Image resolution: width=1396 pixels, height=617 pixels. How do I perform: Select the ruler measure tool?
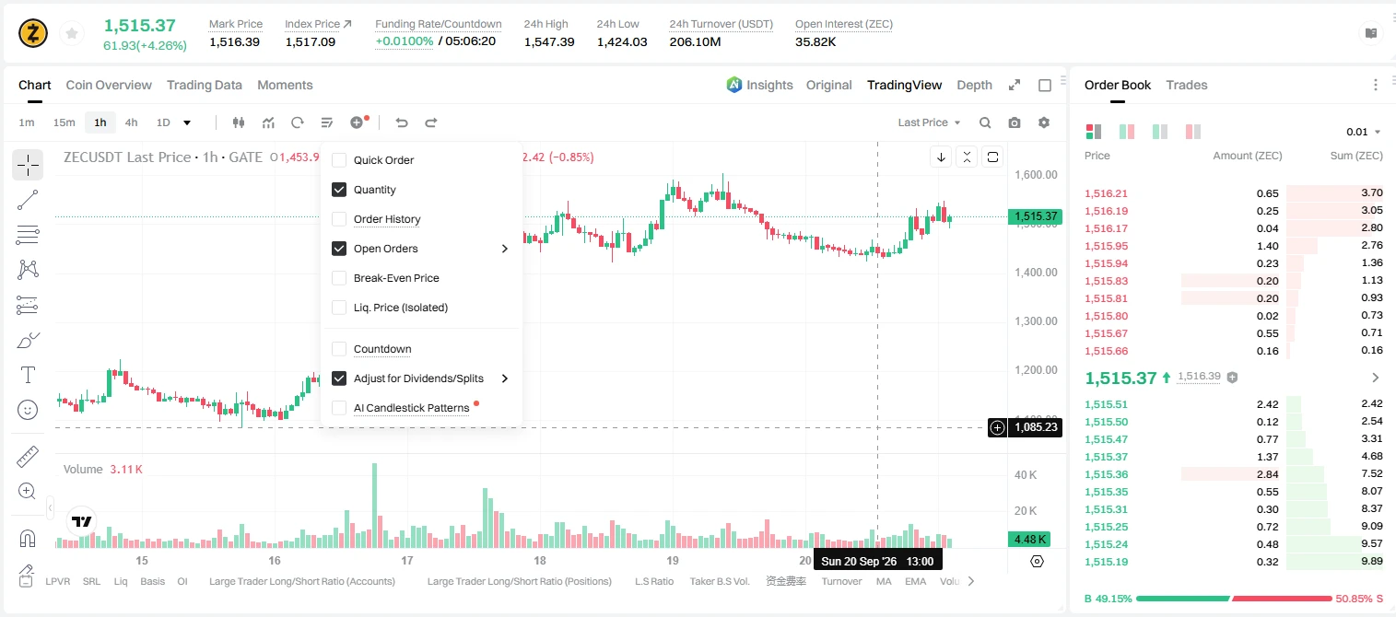pos(28,457)
